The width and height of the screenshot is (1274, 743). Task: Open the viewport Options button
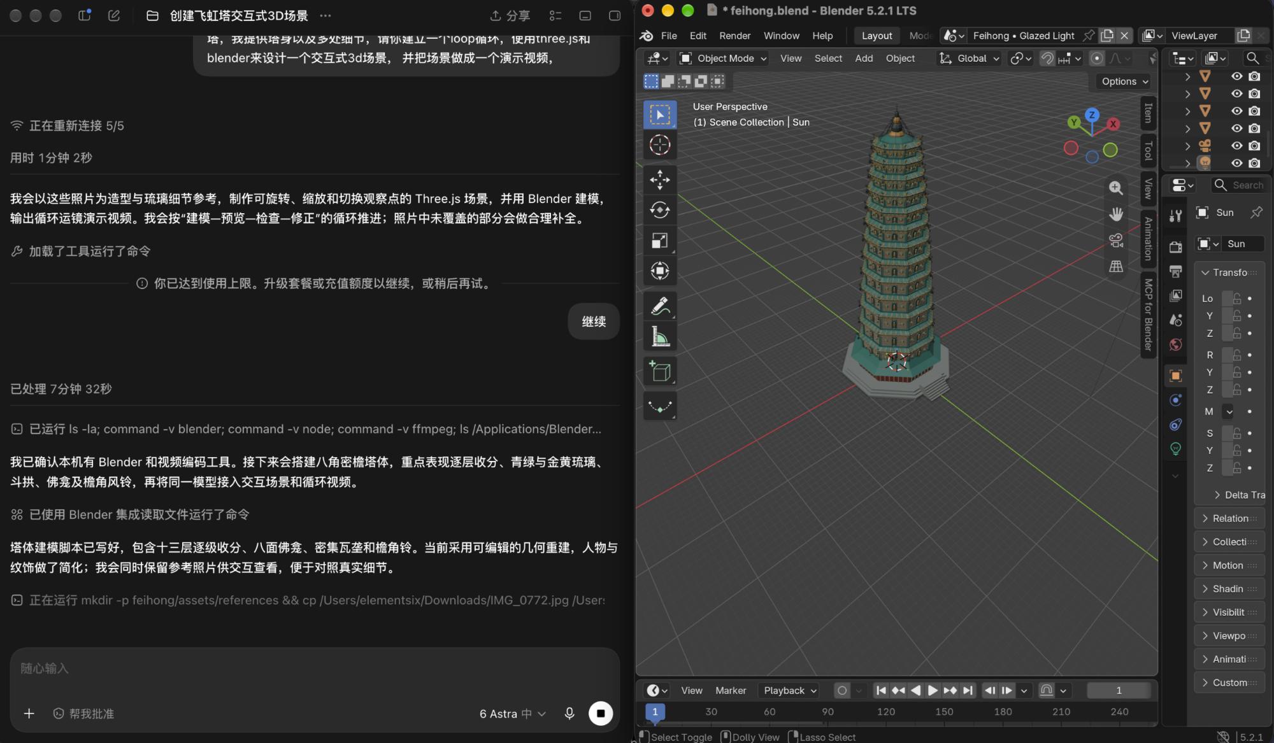click(1124, 81)
